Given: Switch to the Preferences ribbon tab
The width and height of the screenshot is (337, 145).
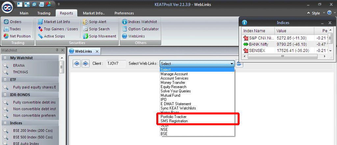Looking at the screenshot, I should tap(124, 13).
